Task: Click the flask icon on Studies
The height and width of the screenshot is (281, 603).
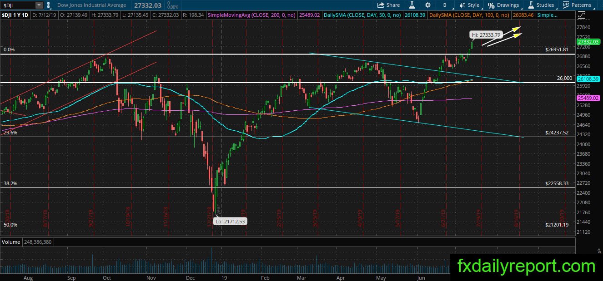Action: pos(531,5)
